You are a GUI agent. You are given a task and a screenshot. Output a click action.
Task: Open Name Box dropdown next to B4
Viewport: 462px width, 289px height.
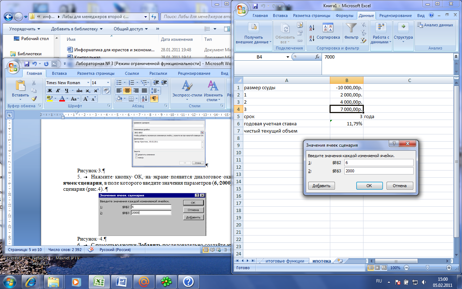(288, 57)
